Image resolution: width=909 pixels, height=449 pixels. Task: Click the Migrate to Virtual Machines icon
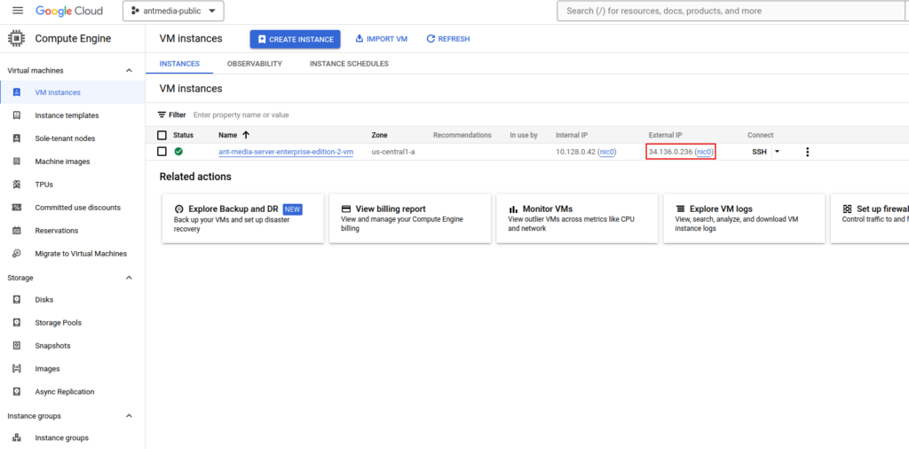click(16, 253)
